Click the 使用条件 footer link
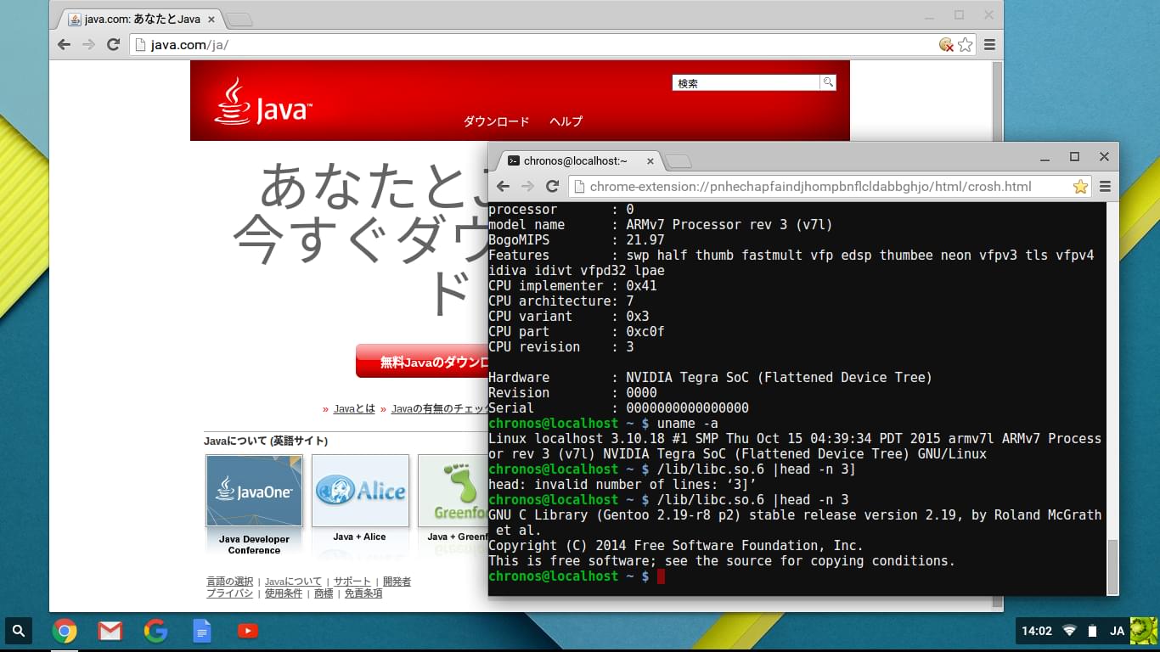The height and width of the screenshot is (652, 1160). coord(284,593)
